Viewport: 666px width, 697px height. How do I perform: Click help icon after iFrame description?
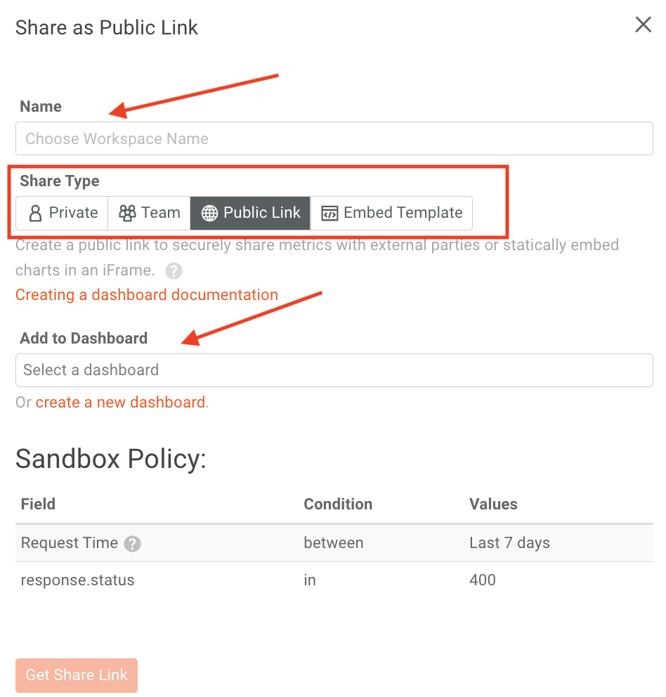(x=174, y=271)
